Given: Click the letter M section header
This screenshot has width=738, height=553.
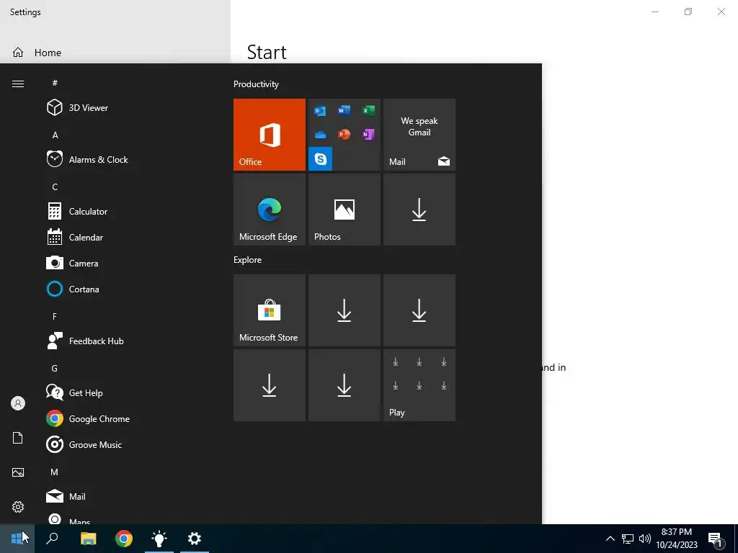Looking at the screenshot, I should pos(55,472).
